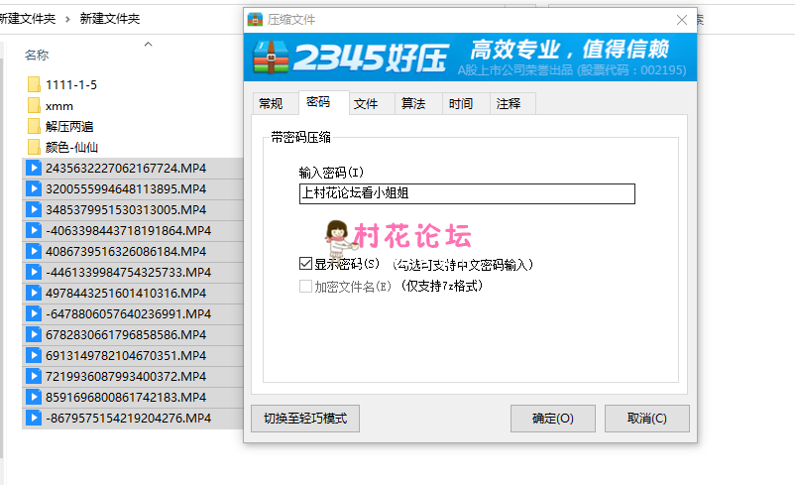Expand the breadcrumb chevron between 新建文件夹
795x485 pixels.
pos(67,19)
